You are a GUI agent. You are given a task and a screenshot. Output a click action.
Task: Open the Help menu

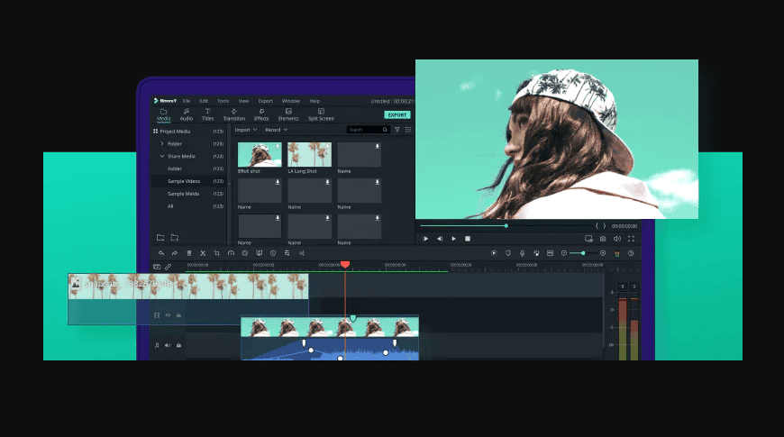pos(315,101)
